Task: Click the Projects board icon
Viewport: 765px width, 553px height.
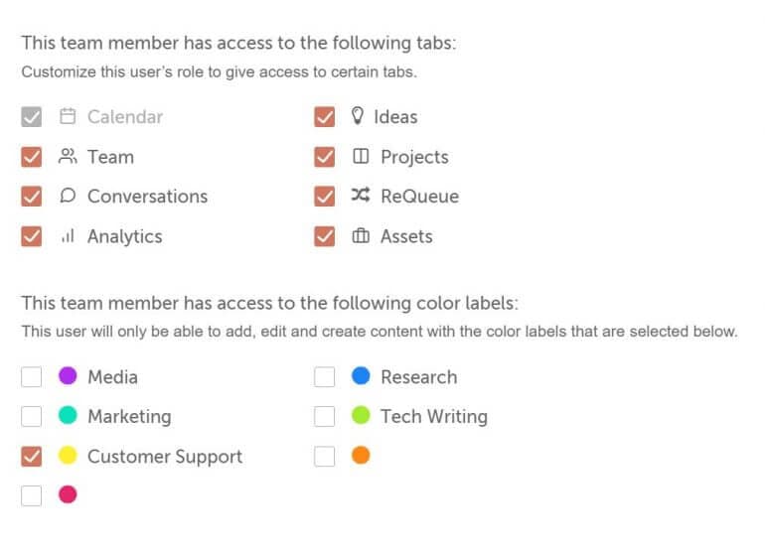Action: pyautogui.click(x=361, y=156)
